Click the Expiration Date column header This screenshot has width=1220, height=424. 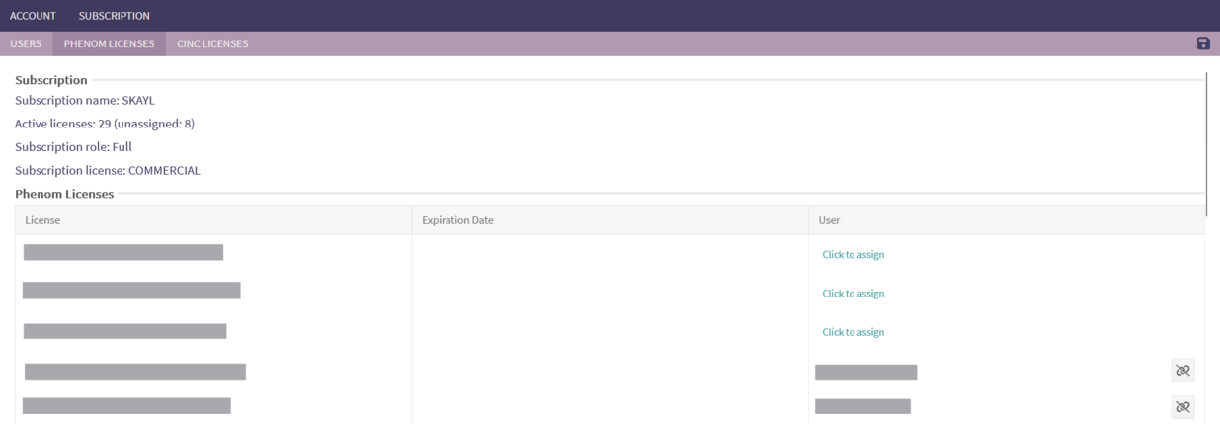coord(457,220)
